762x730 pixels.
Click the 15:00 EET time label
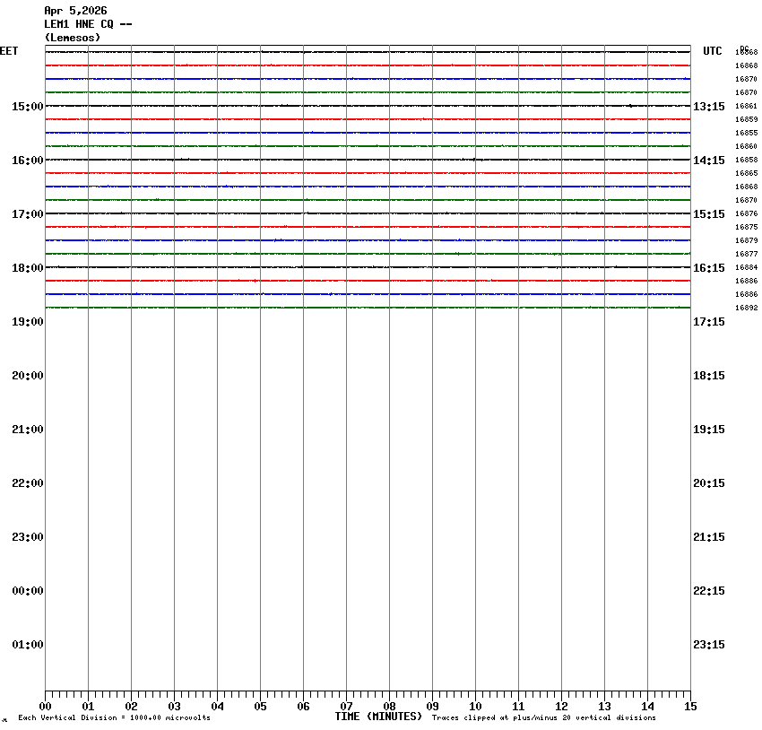click(27, 107)
